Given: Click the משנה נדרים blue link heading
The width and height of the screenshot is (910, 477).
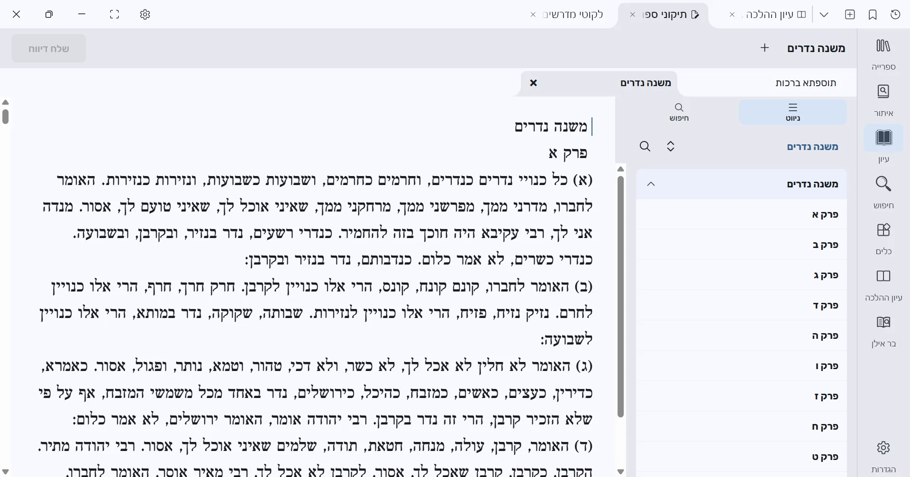Looking at the screenshot, I should [x=812, y=147].
